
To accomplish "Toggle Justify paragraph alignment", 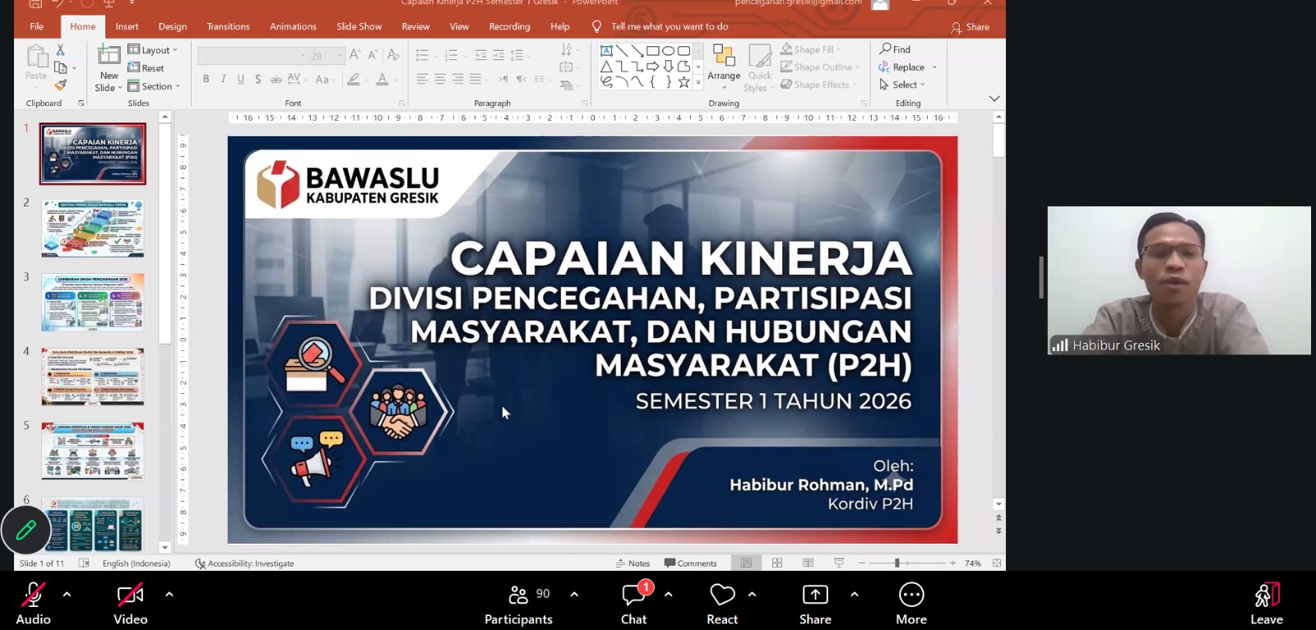I will click(475, 79).
